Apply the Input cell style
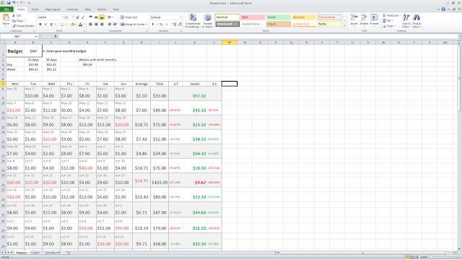This screenshot has width=462, height=260. coord(279,24)
